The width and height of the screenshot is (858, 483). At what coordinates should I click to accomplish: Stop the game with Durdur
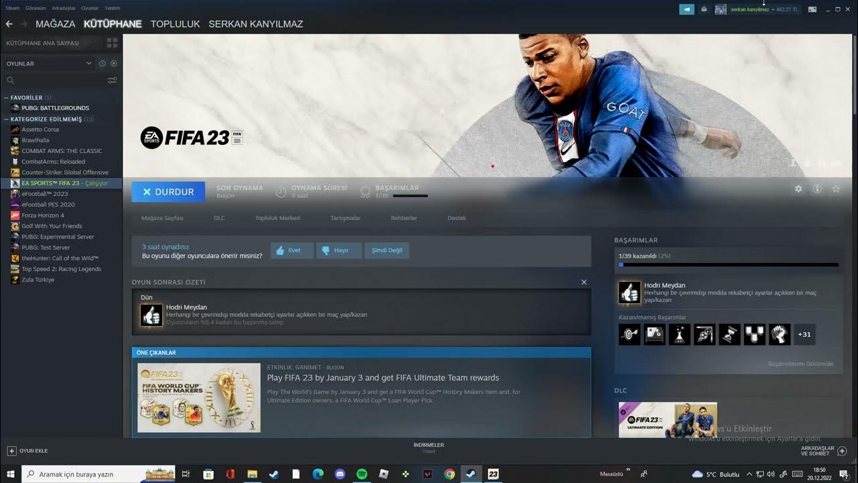coord(168,192)
